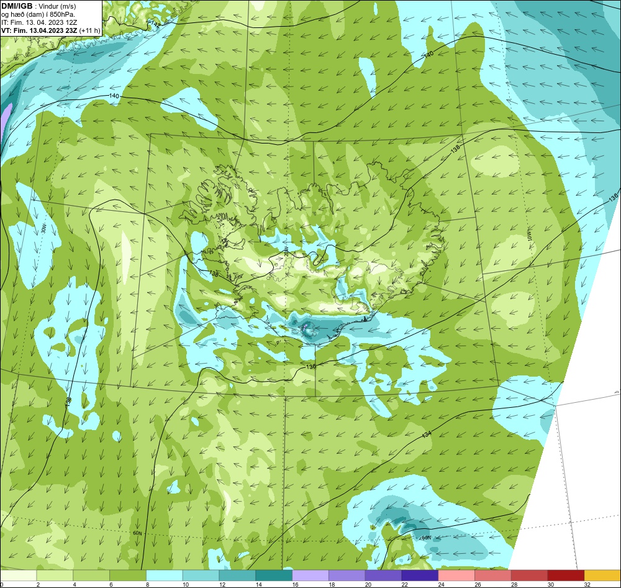This screenshot has height=588, width=621.
Task: Click the '138' contour label over west Iceland
Action: pos(214,273)
